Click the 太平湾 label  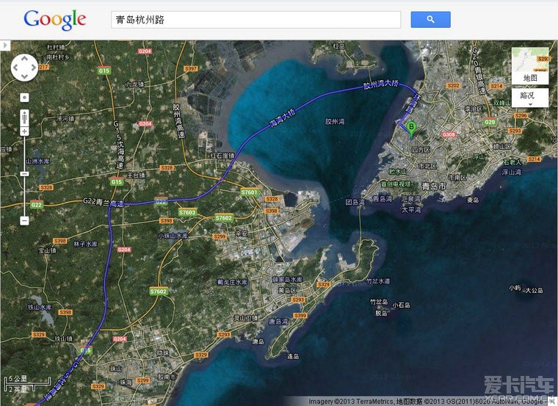[x=411, y=210]
